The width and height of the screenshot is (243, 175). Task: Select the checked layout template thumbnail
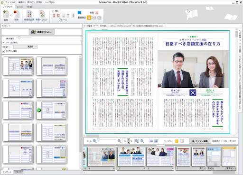pyautogui.click(x=51, y=111)
